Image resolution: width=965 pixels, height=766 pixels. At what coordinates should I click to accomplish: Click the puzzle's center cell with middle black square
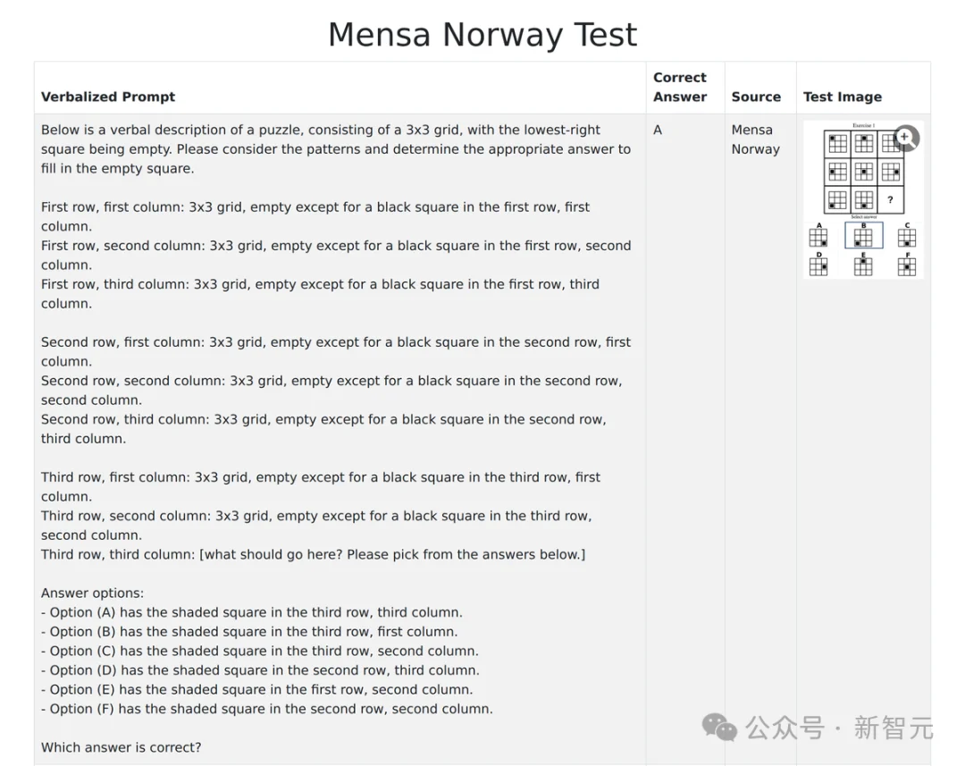pos(863,172)
